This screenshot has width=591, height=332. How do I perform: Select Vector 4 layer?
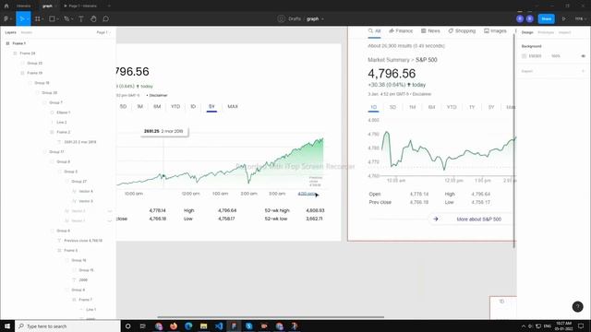86,191
